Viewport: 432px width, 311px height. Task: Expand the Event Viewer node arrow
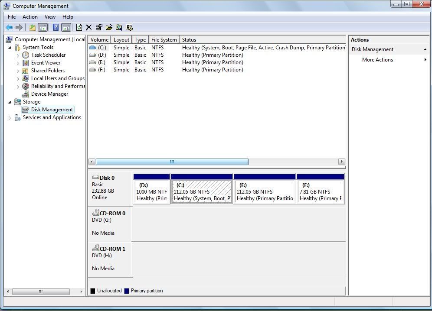pos(18,63)
